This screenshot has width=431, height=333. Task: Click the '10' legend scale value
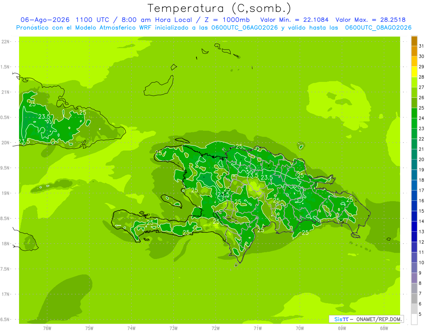pos(422,263)
